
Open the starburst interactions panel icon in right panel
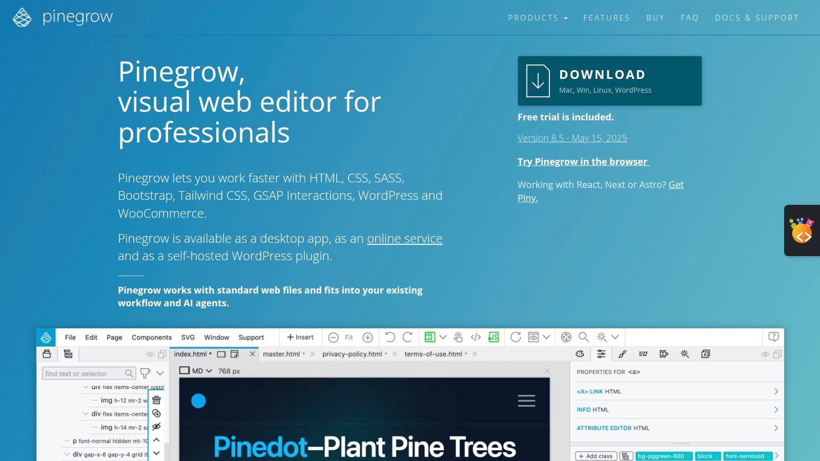pos(685,354)
